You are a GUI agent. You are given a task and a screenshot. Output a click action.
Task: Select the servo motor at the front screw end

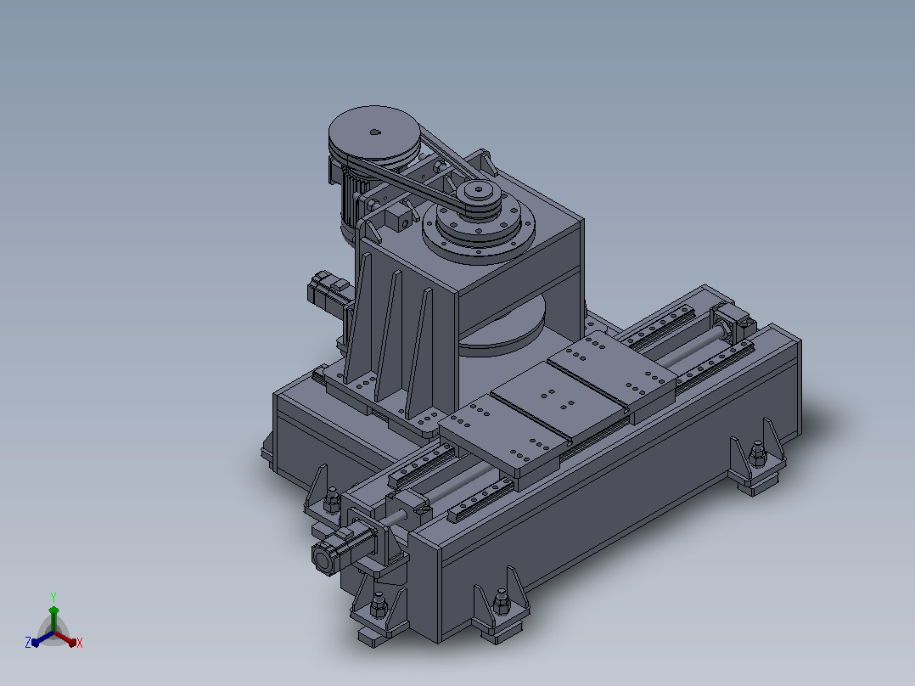coord(343,548)
